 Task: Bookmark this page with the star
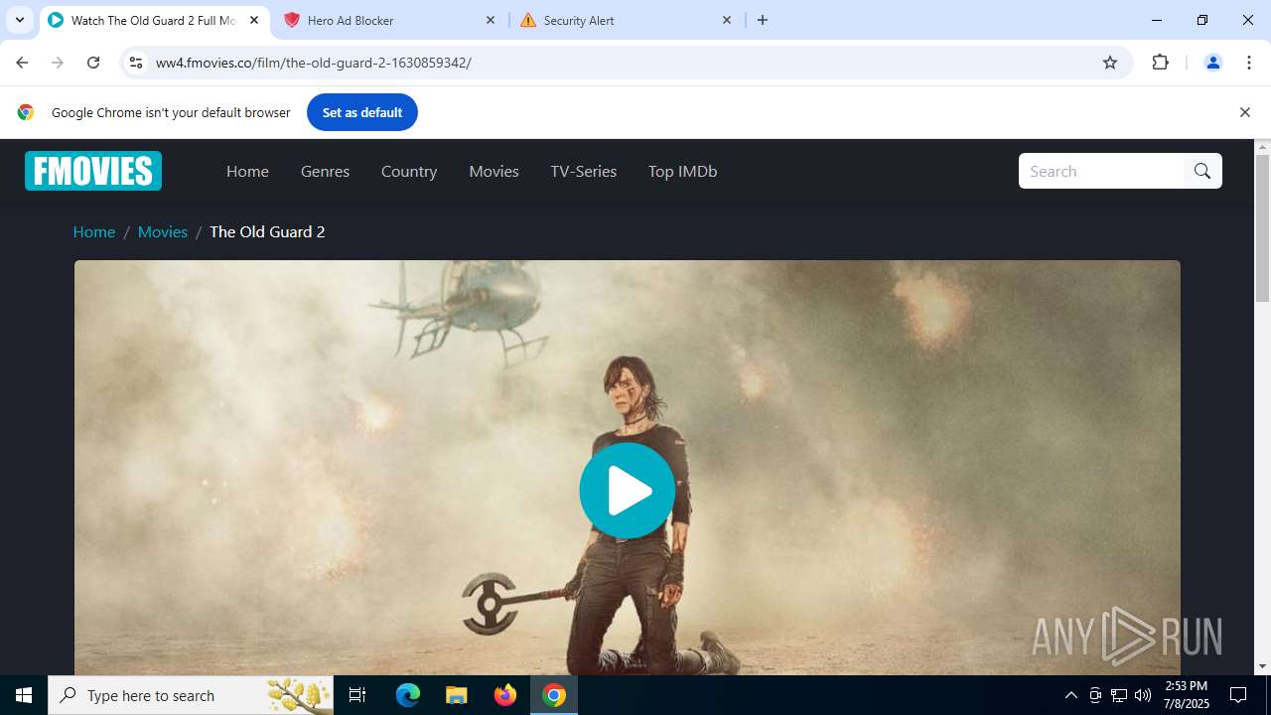[x=1110, y=63]
